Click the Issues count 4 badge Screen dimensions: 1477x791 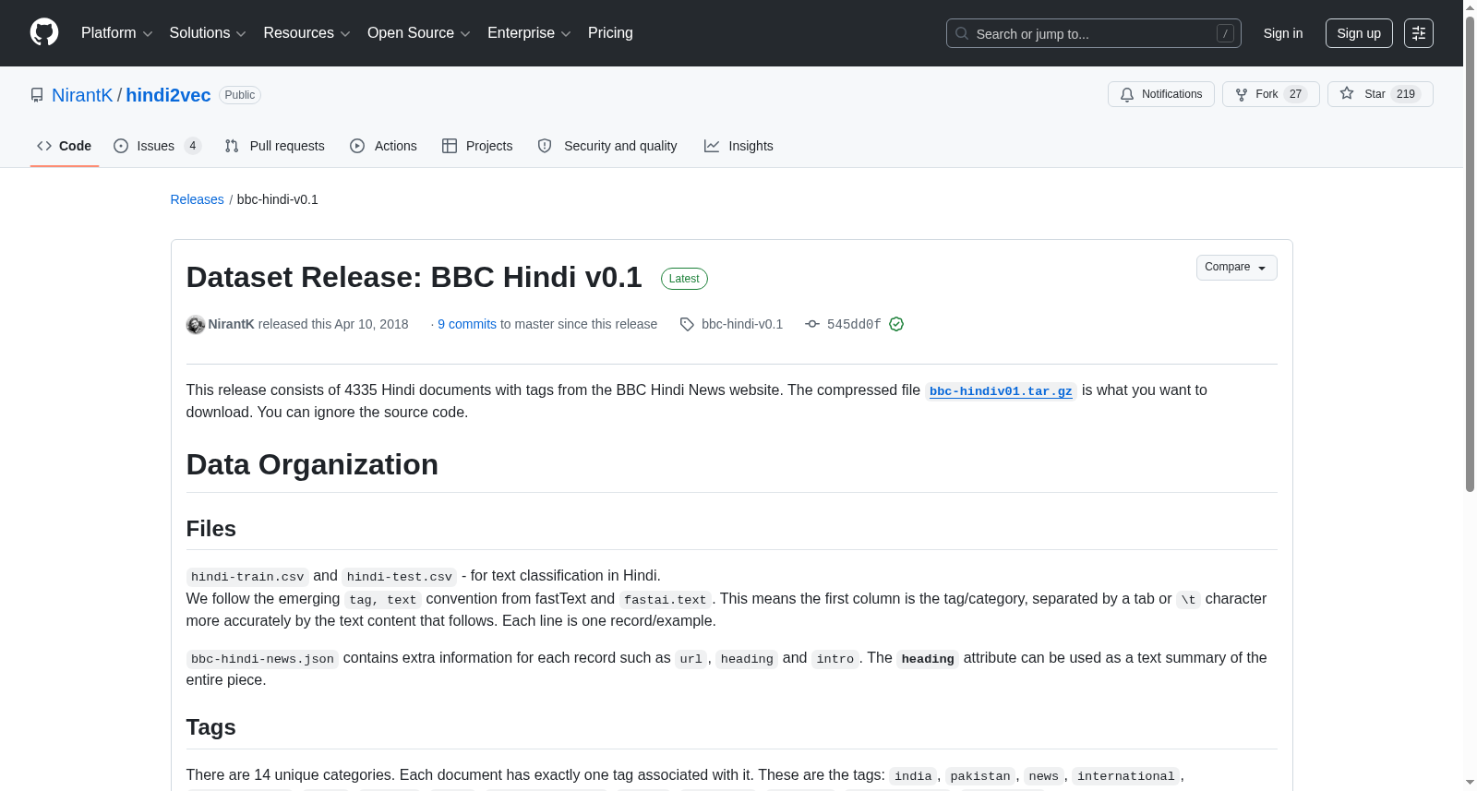[193, 146]
